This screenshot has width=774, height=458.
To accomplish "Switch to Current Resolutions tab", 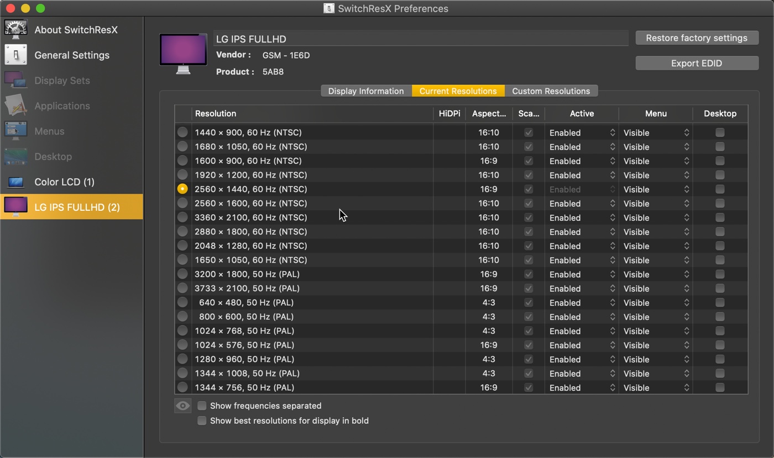I will tap(458, 91).
